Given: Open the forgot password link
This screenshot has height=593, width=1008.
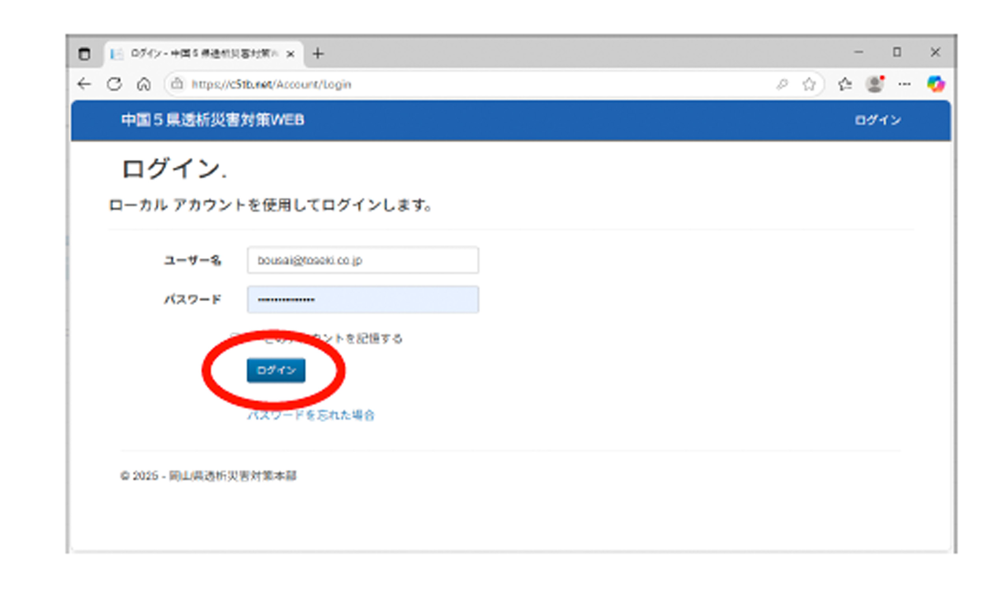Looking at the screenshot, I should [311, 415].
